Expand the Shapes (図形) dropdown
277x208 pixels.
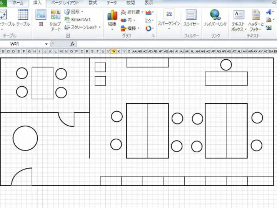(x=73, y=12)
